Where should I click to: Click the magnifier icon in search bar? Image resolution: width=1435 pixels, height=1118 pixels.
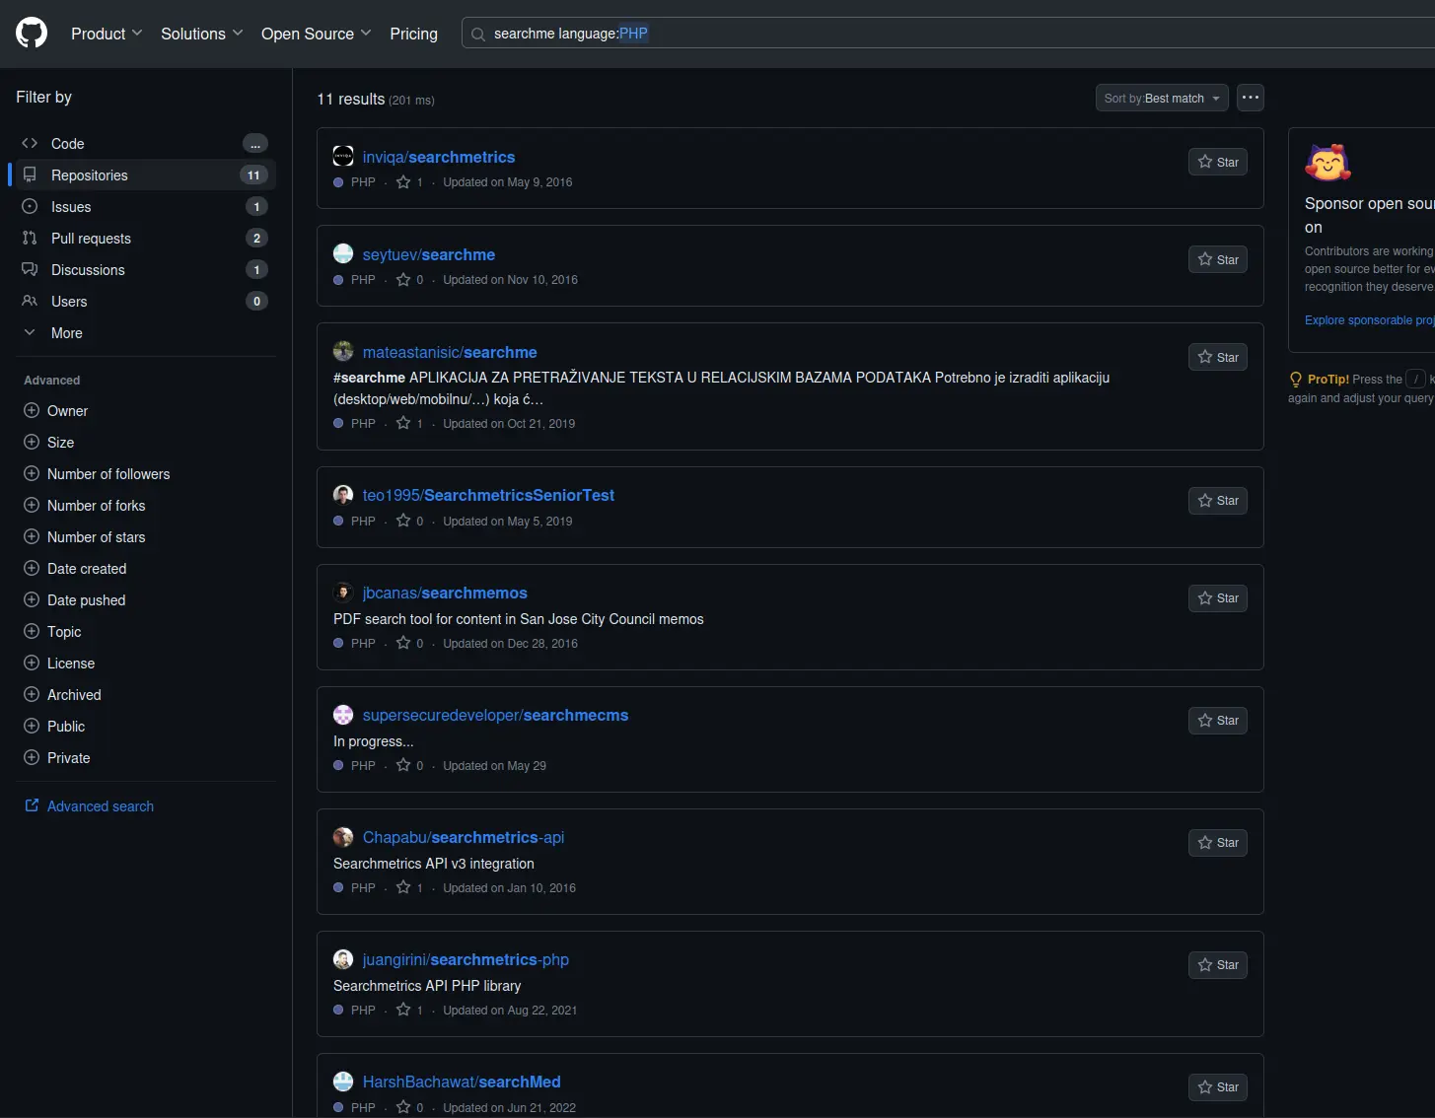pos(478,35)
